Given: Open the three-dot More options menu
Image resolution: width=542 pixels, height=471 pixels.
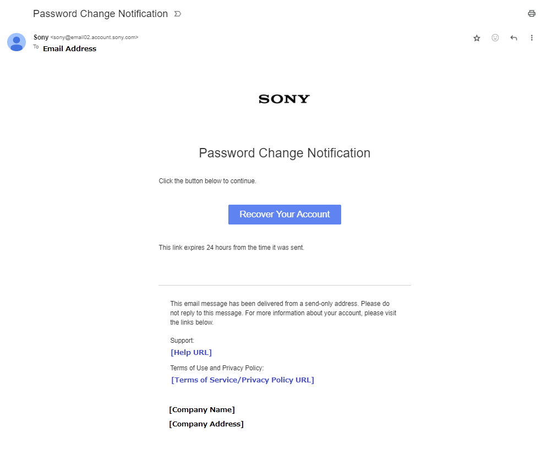Looking at the screenshot, I should (x=532, y=38).
